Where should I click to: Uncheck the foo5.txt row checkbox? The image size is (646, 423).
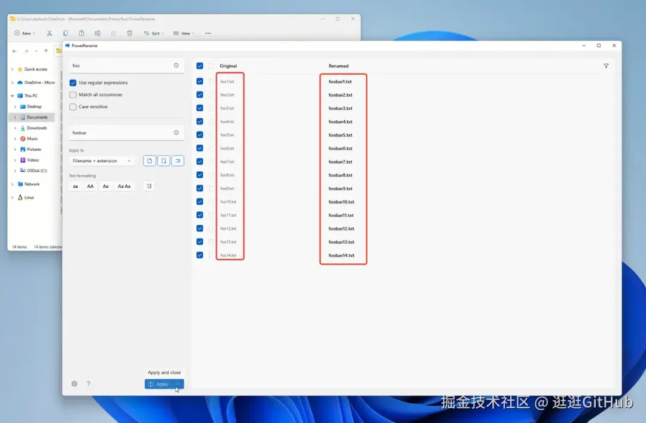(200, 135)
